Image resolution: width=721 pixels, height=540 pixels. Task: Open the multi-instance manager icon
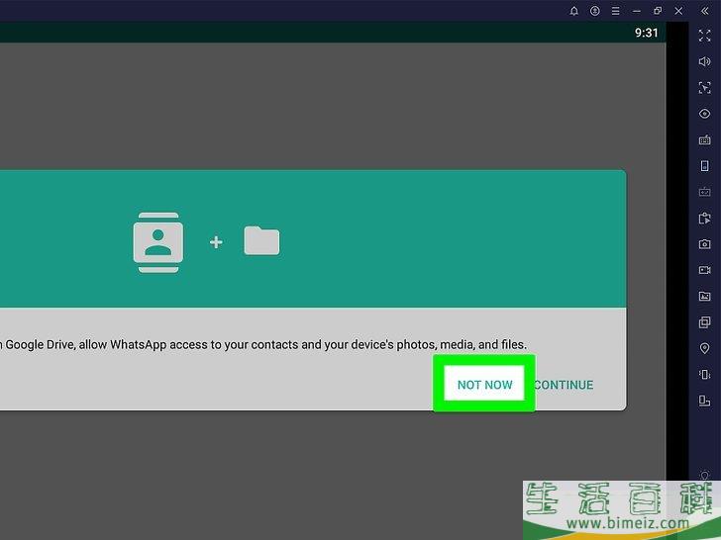pyautogui.click(x=704, y=322)
